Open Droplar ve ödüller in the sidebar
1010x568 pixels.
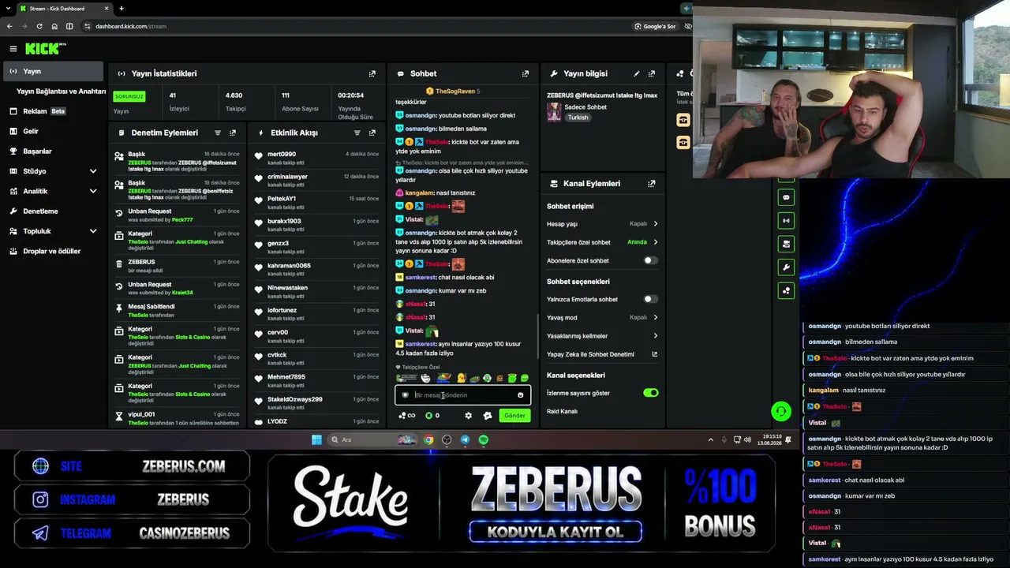(x=52, y=251)
